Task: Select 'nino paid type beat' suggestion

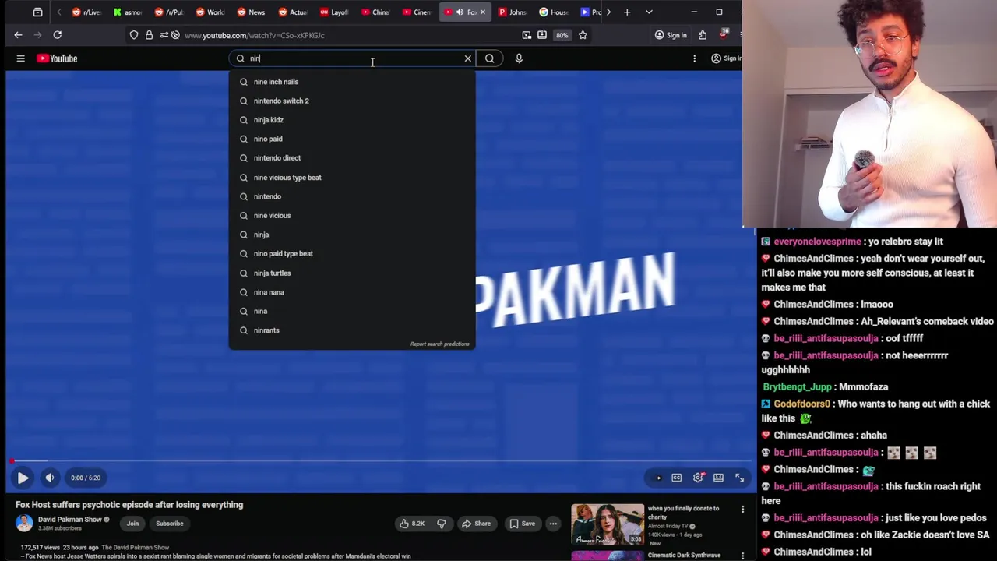Action: (x=352, y=254)
